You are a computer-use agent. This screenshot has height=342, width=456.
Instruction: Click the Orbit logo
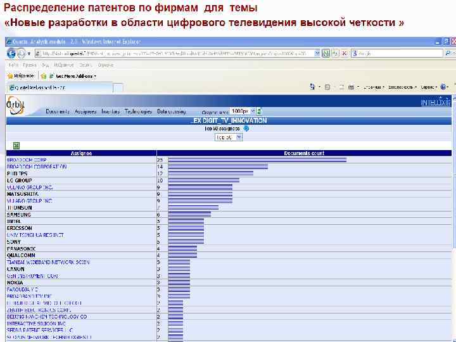click(15, 105)
